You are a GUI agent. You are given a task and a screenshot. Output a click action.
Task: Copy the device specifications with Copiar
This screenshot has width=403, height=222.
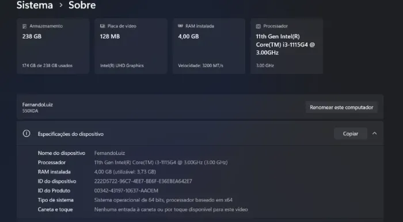pyautogui.click(x=350, y=134)
